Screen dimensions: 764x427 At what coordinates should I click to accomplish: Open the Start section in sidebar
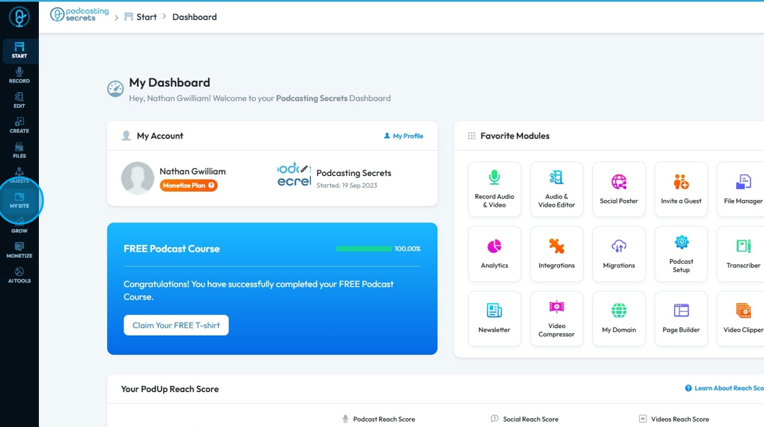[19, 50]
